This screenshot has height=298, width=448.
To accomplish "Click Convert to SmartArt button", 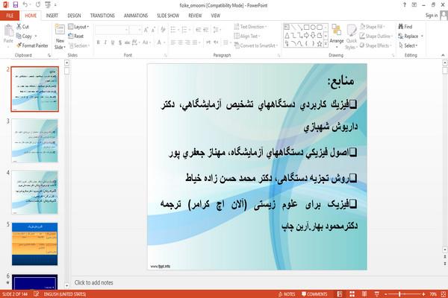I will pyautogui.click(x=255, y=45).
